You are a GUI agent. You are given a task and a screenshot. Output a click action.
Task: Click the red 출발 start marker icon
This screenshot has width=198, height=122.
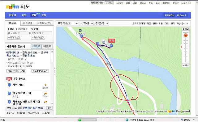click(9, 79)
